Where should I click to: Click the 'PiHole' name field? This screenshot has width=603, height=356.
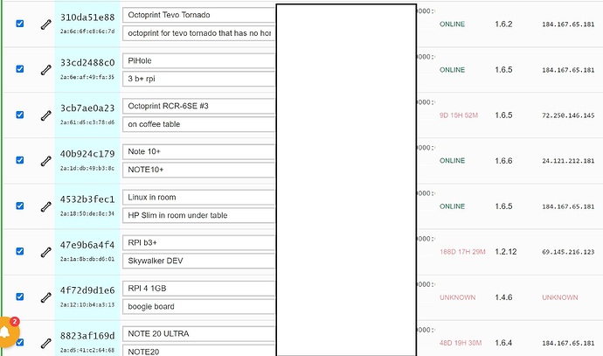tap(198, 61)
